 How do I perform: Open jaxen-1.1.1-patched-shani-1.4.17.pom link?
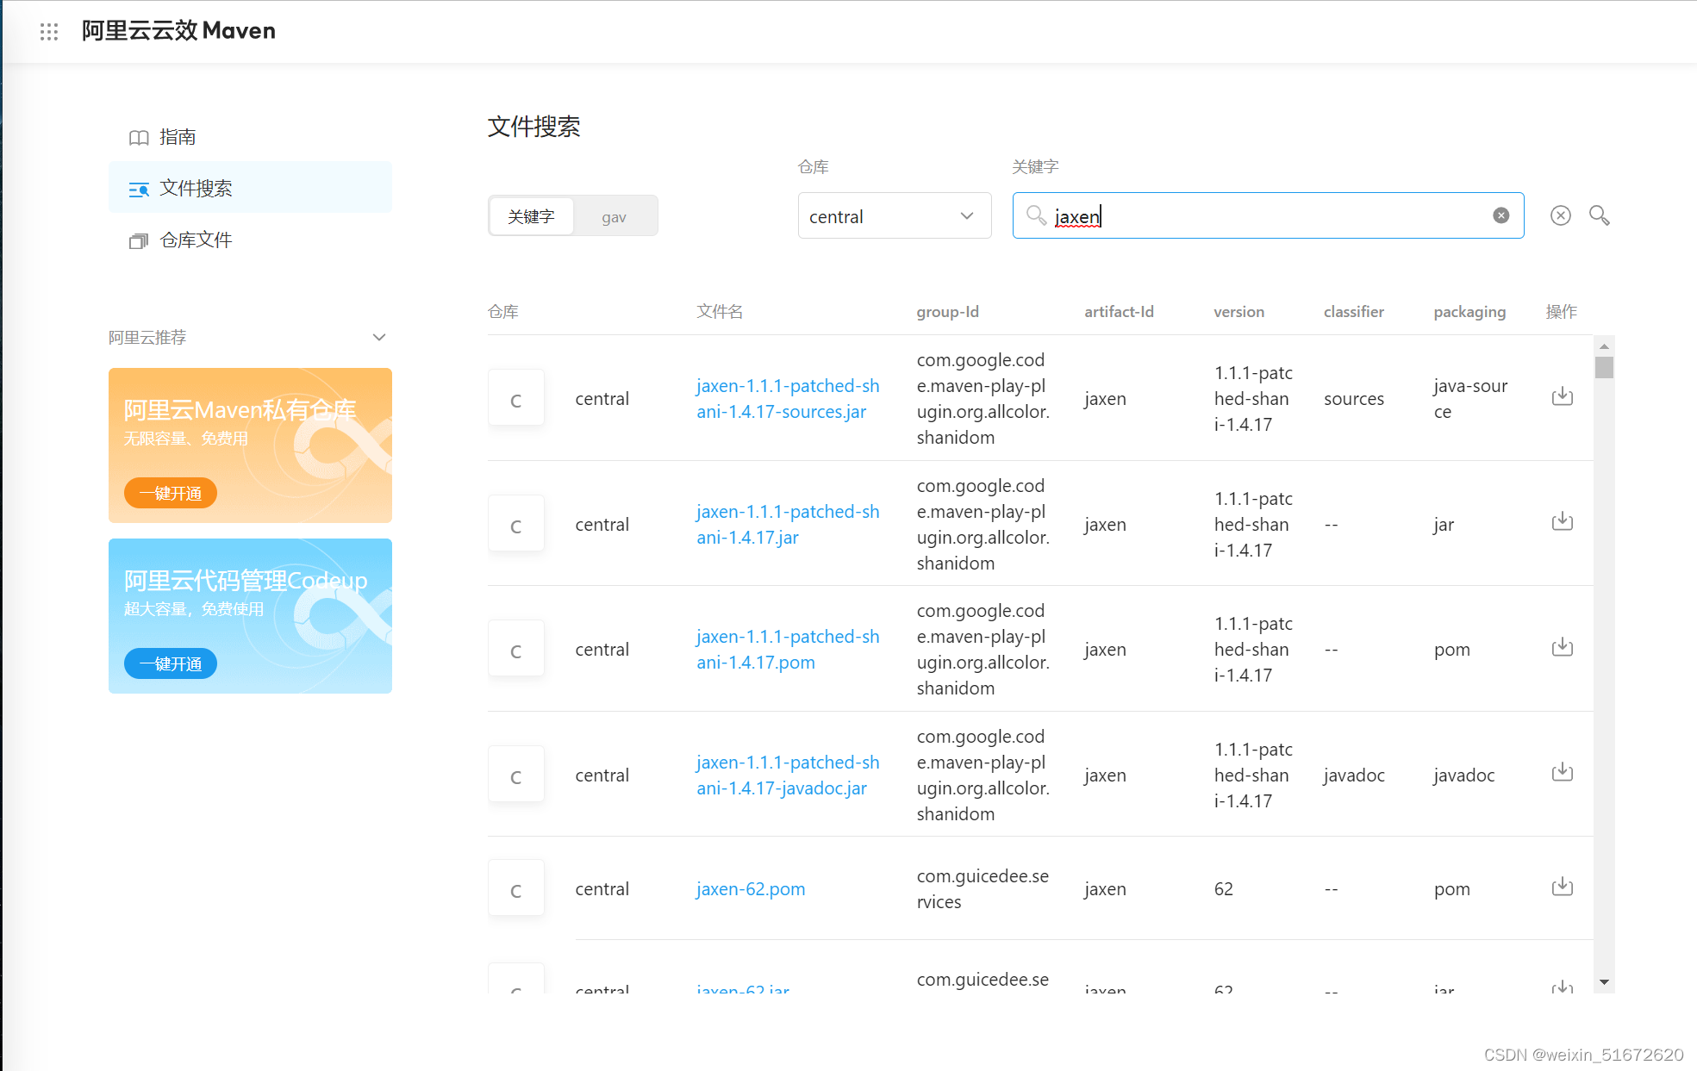point(788,650)
